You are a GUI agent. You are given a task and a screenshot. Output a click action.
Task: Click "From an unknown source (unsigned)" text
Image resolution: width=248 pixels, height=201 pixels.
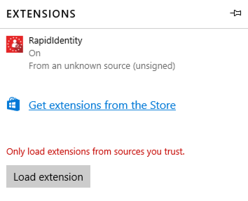tap(102, 66)
